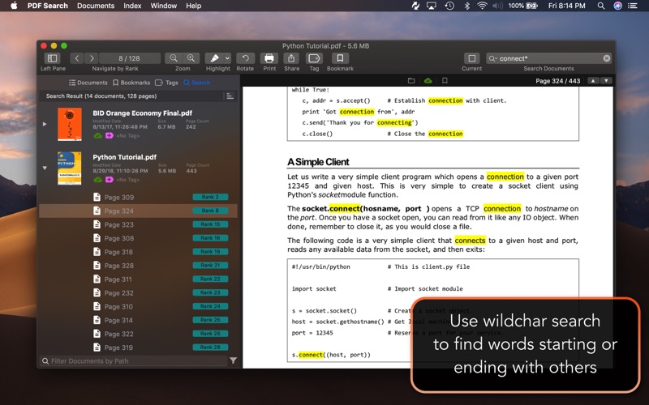Open Page 310 search result
This screenshot has height=405, width=649.
(x=138, y=306)
